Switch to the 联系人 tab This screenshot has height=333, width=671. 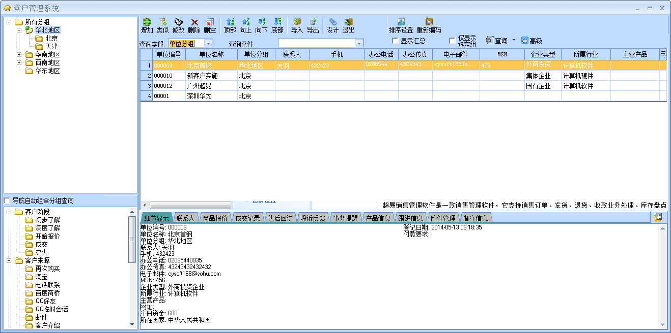point(185,218)
